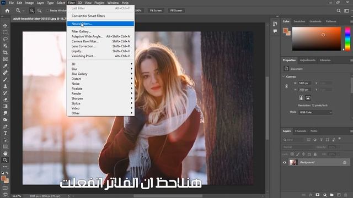Select the Rectangular Marquee tool
Viewport: 353px width, 198px height.
click(5, 32)
